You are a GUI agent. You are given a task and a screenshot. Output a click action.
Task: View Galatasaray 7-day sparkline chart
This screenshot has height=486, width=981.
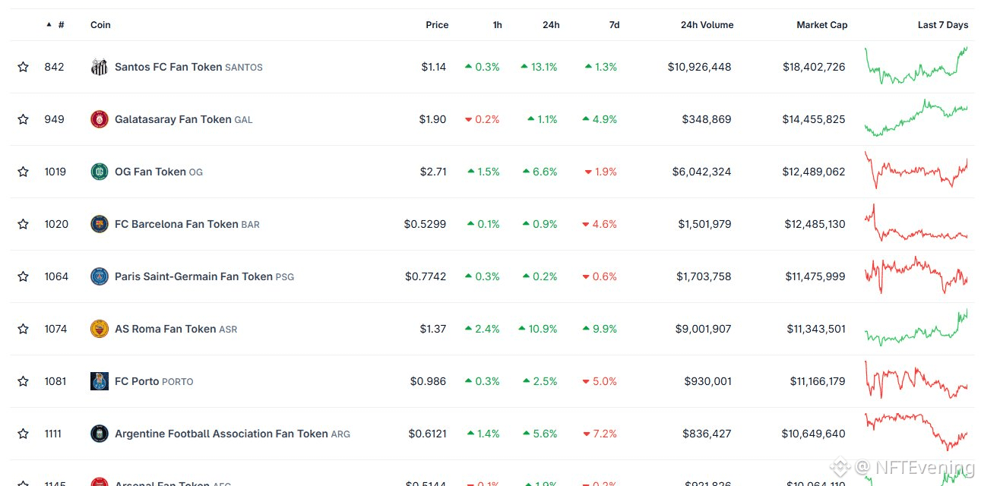pos(916,118)
